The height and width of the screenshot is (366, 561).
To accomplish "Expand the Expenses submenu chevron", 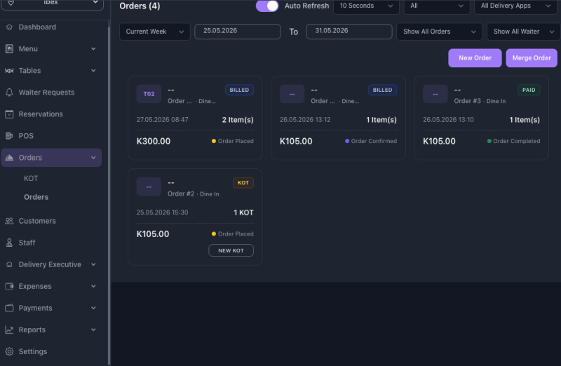I will (93, 286).
